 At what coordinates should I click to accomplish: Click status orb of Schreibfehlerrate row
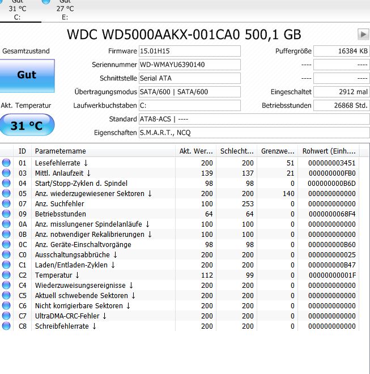(6, 326)
